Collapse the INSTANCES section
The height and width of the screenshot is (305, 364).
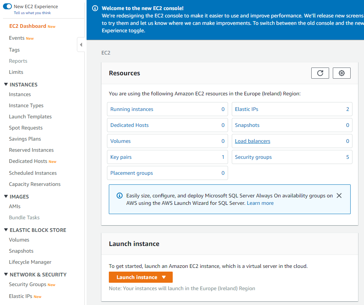6,85
